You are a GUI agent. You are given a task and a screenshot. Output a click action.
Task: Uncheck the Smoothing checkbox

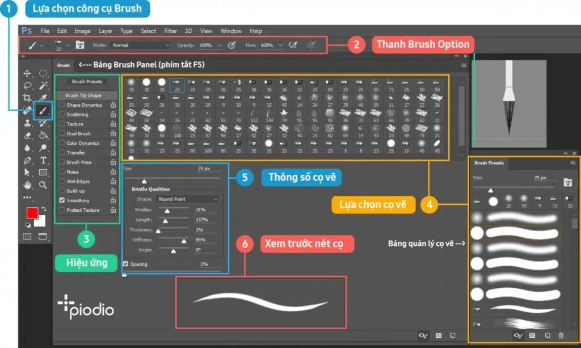click(62, 200)
